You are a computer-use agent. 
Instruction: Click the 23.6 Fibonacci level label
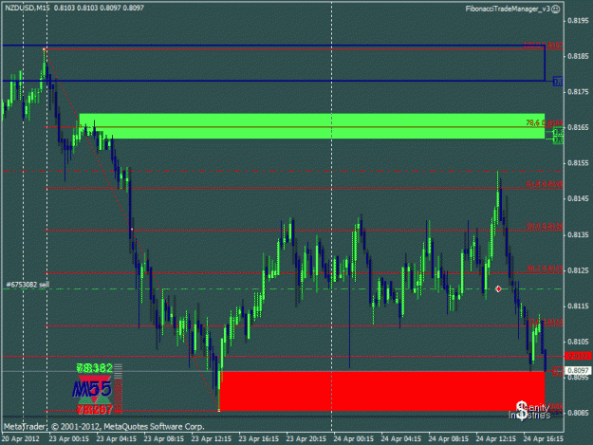(545, 322)
